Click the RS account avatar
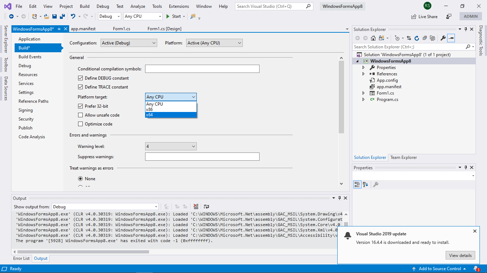 point(427,6)
